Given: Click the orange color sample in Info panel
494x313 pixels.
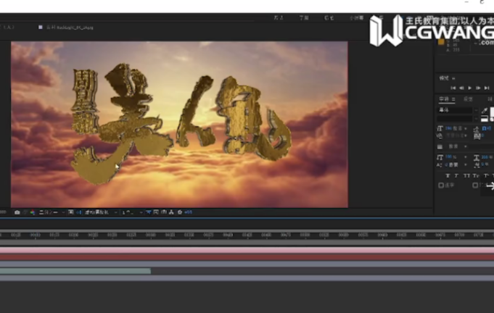Looking at the screenshot, I should (441, 42).
